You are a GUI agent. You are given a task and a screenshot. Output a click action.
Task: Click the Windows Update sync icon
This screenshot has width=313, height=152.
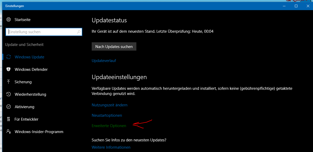coord(9,57)
